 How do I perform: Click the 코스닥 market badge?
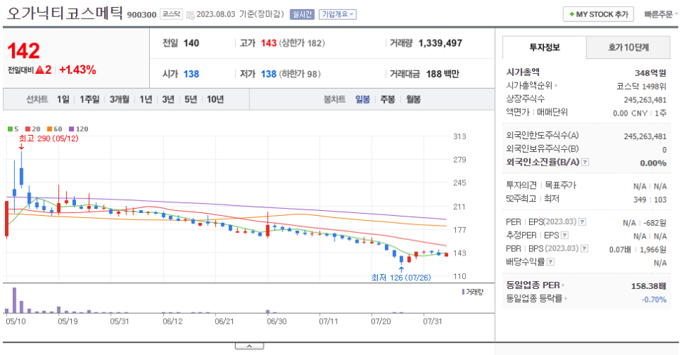[171, 14]
